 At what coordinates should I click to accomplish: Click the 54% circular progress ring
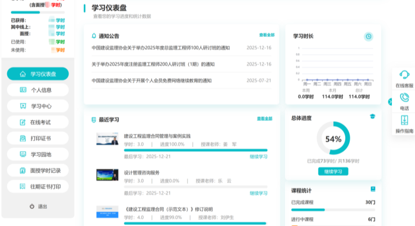[x=333, y=139]
